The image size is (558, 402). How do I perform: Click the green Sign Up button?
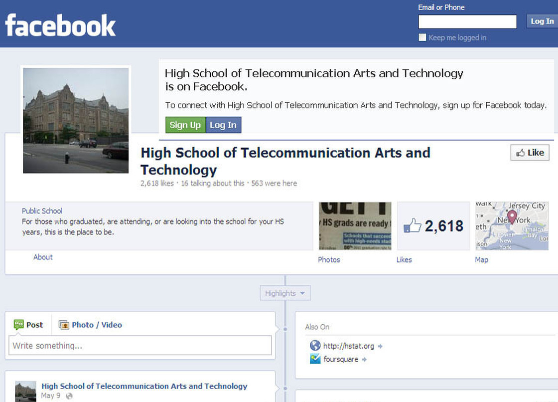coord(185,125)
